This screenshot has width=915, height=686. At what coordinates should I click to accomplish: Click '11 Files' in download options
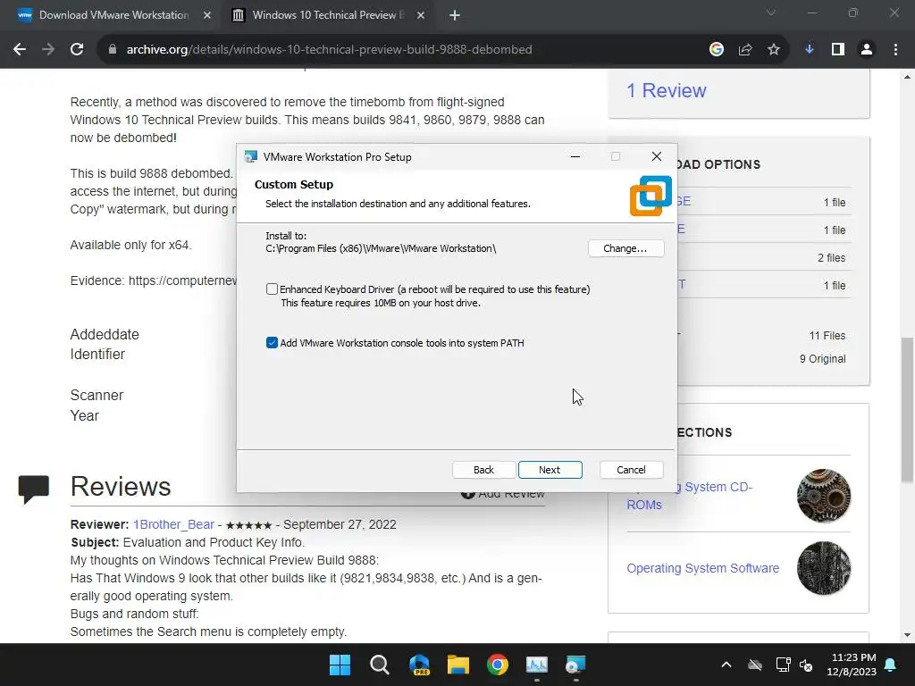pyautogui.click(x=827, y=336)
